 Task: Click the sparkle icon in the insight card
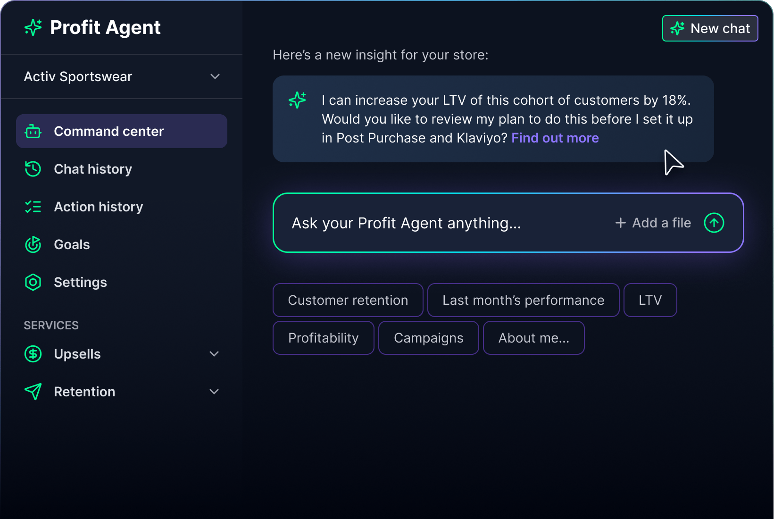297,100
